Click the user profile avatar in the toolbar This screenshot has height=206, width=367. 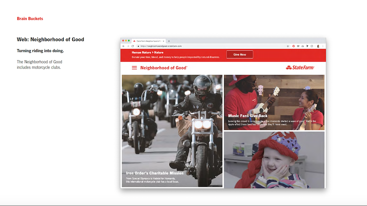[318, 46]
